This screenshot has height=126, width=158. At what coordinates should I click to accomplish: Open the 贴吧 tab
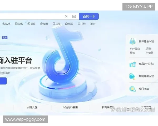click(6, 24)
